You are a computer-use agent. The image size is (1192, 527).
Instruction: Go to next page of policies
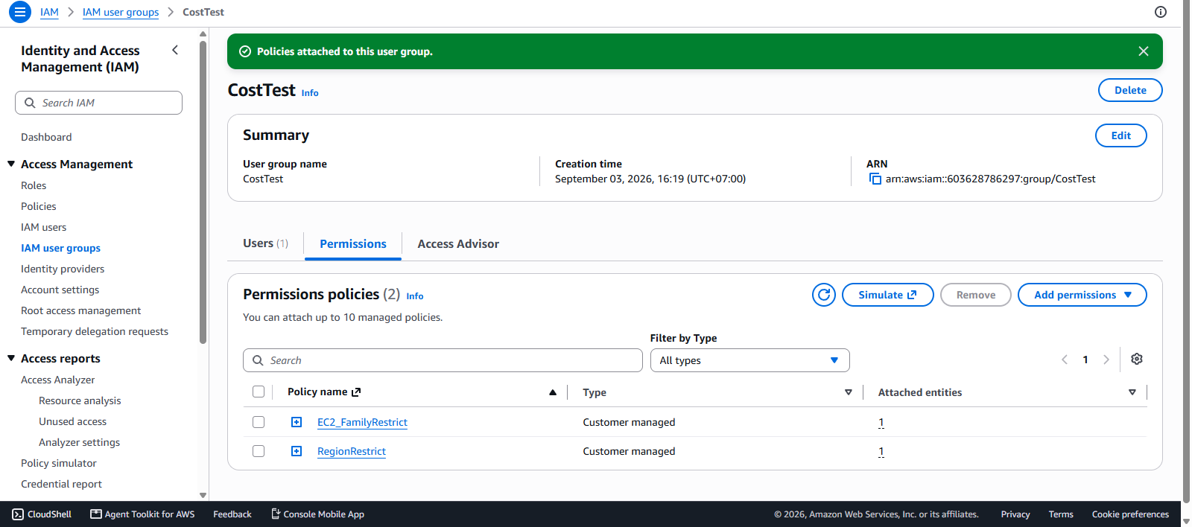[1106, 360]
